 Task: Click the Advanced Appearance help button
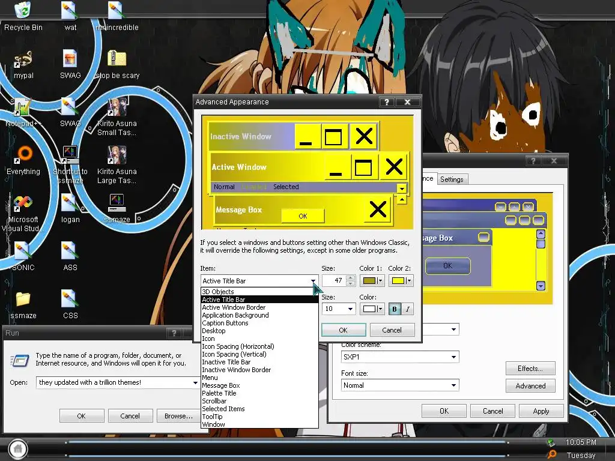386,102
